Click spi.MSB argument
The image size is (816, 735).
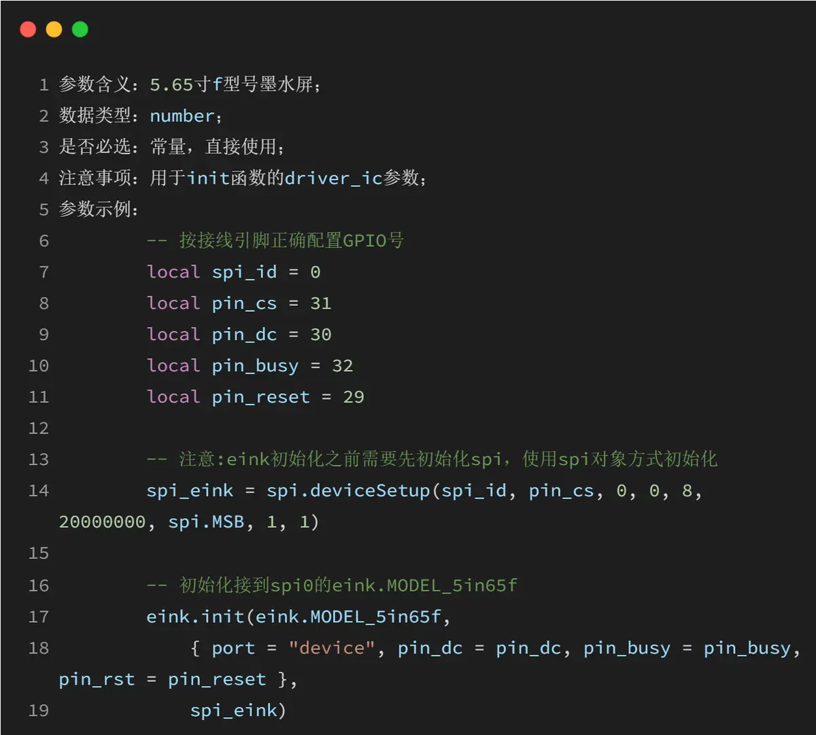pyautogui.click(x=206, y=522)
